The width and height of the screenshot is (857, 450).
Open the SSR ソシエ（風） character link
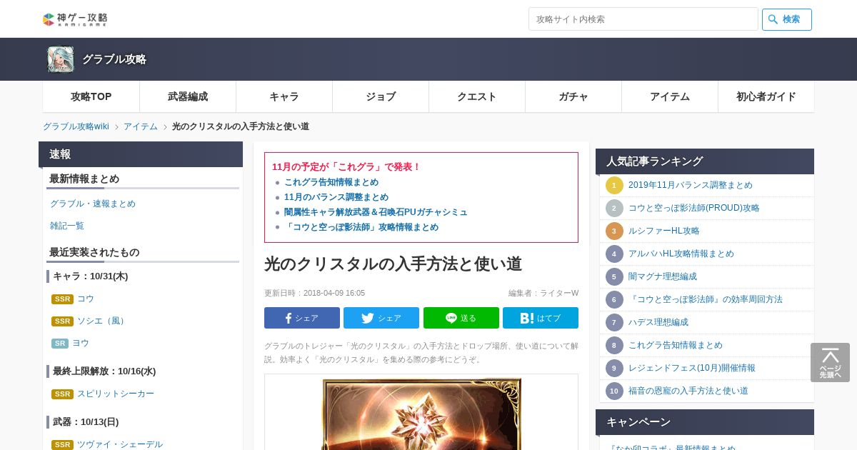point(104,321)
